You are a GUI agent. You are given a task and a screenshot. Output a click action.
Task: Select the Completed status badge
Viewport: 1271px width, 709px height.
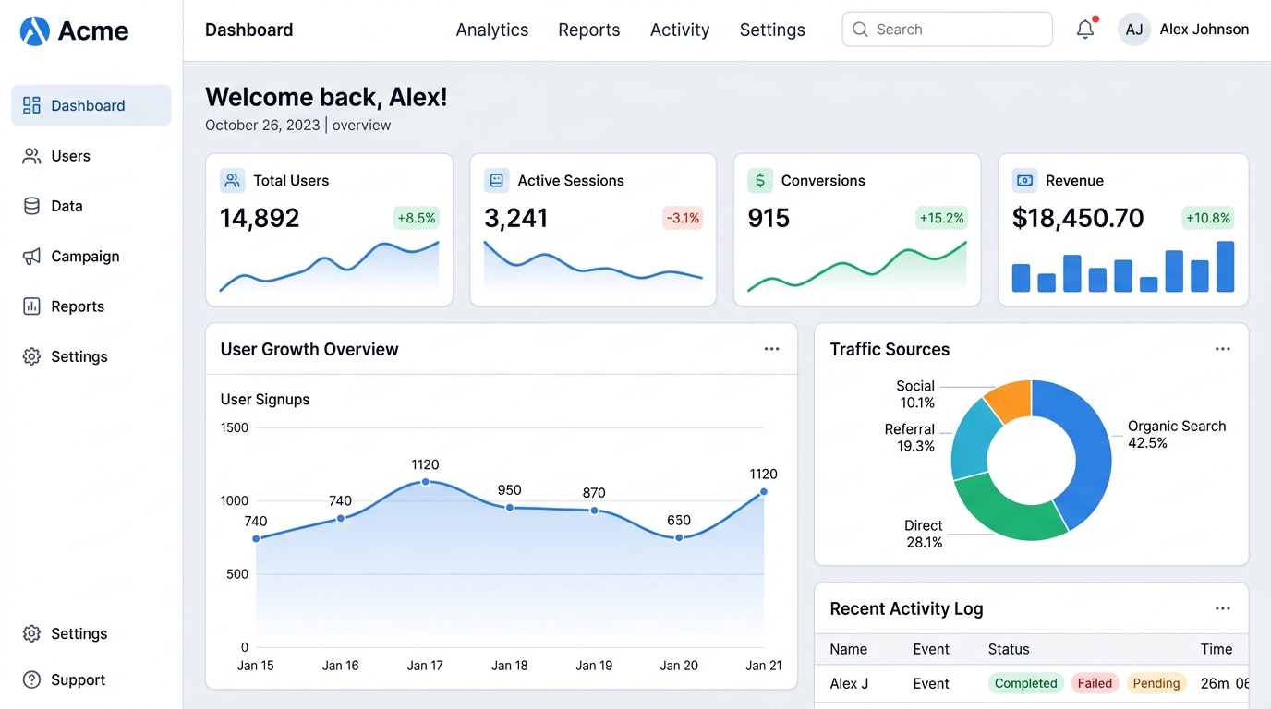[x=1025, y=683]
